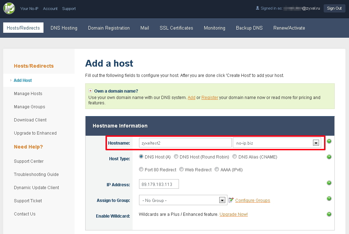Open the DNS Hosting tab
This screenshot has height=234, width=349.
pos(64,28)
